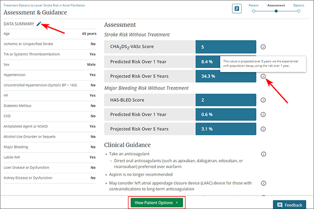Viewport: 314px width, 209px height.
Task: Click the Clinical Guidance heading
Action: 128,145
